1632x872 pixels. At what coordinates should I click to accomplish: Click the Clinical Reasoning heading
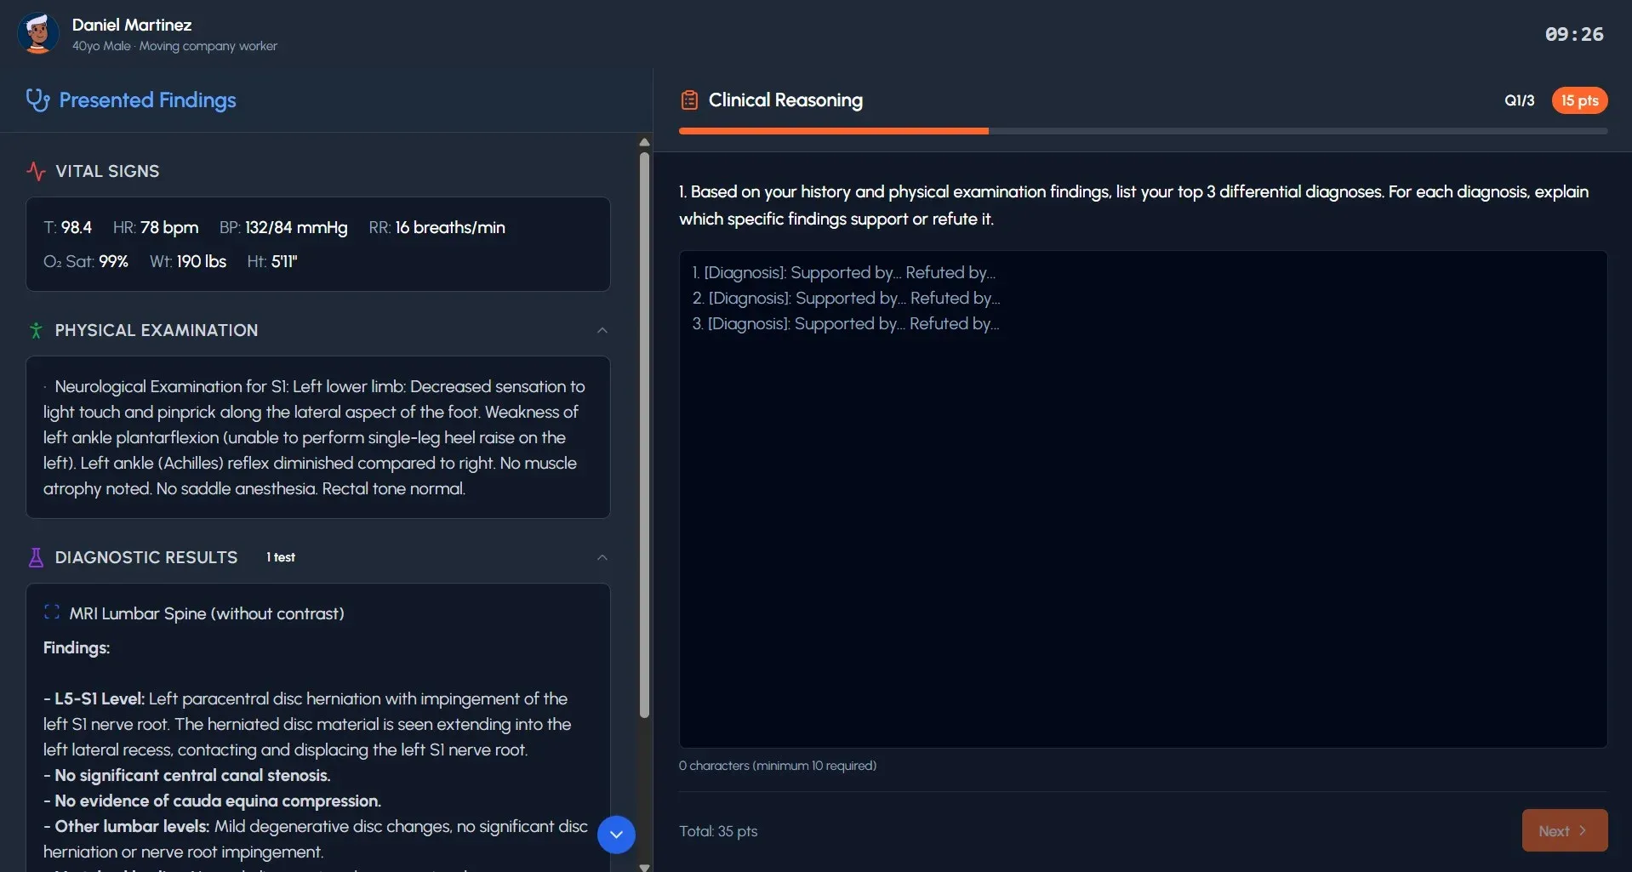[x=785, y=100]
